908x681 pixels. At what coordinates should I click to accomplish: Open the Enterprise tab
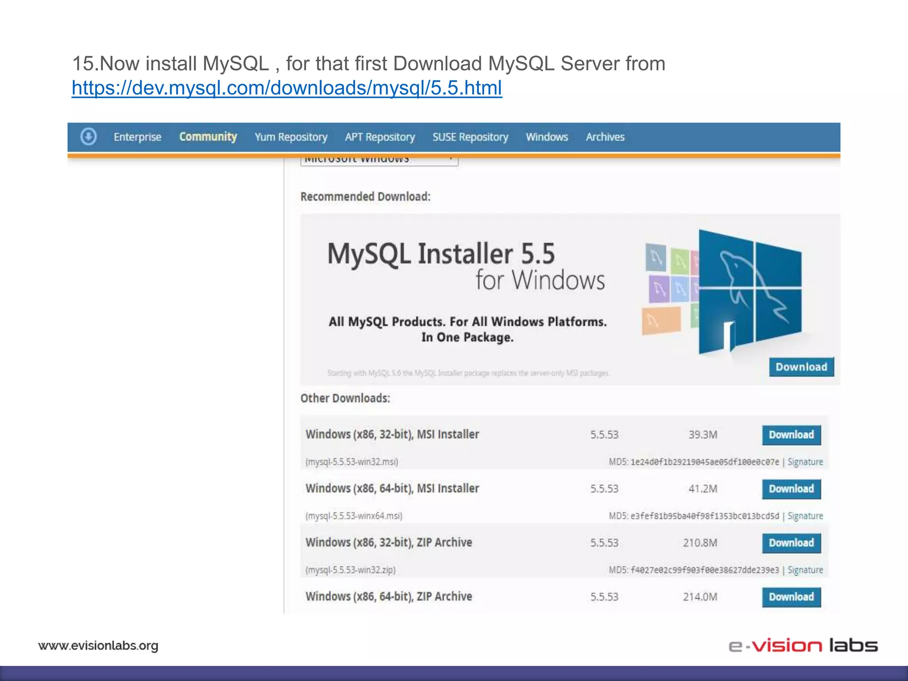(137, 137)
